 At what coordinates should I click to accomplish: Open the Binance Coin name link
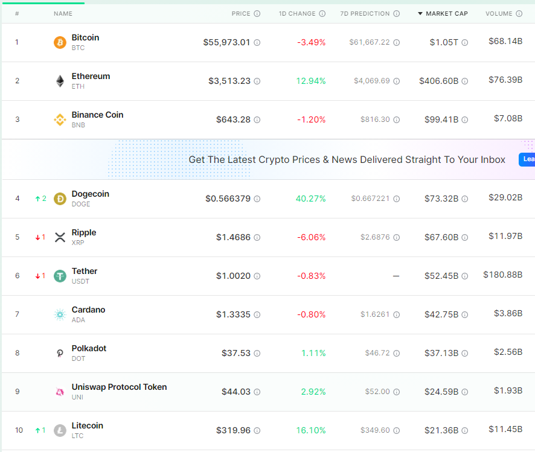[98, 115]
